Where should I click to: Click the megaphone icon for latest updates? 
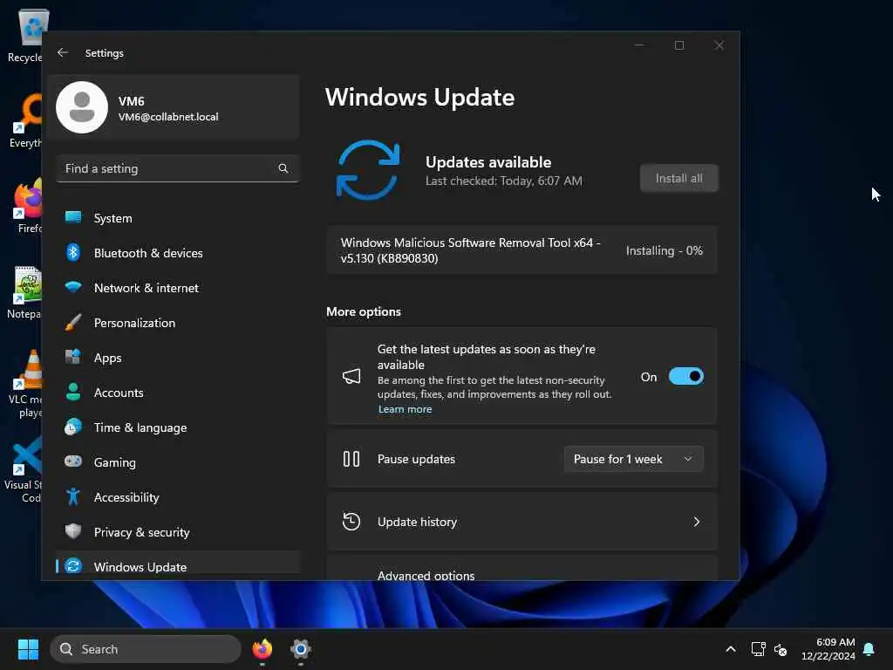pos(351,377)
